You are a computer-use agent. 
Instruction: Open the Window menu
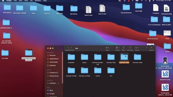coord(38,1)
